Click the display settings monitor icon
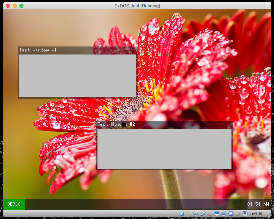This screenshot has width=274, height=219. [x=217, y=214]
